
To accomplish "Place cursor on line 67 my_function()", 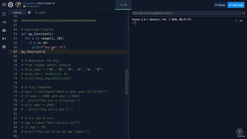I will pos(33,52).
